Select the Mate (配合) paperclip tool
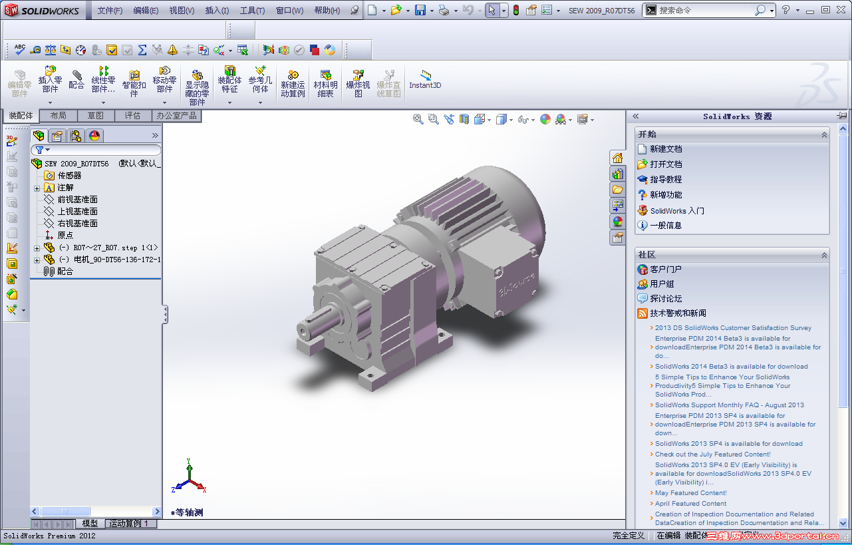This screenshot has width=852, height=545. 76,80
